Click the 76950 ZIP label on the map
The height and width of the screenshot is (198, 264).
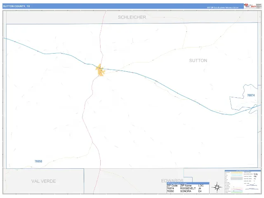[x=38, y=161]
